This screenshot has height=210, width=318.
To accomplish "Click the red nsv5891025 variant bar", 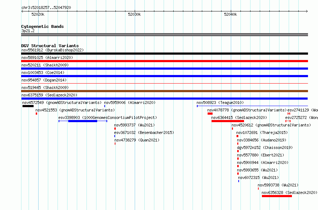I will (x=164, y=61).
